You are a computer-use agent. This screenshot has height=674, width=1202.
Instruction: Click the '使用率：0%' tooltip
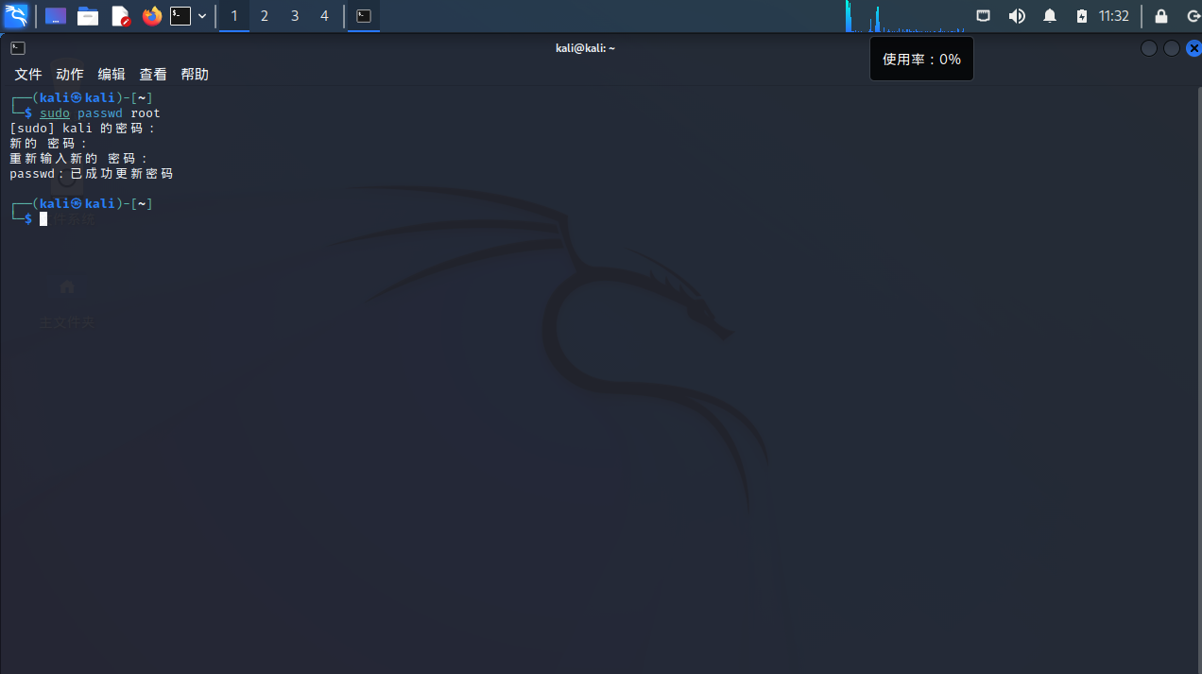[x=921, y=60]
